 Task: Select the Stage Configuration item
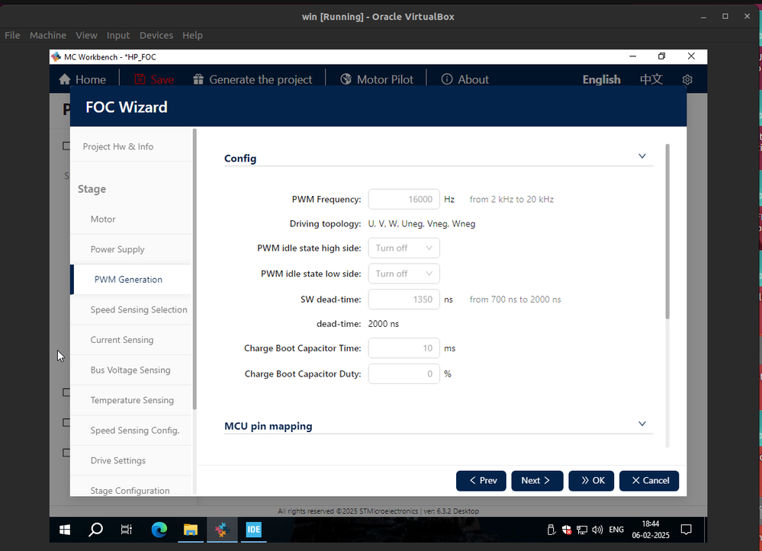130,489
